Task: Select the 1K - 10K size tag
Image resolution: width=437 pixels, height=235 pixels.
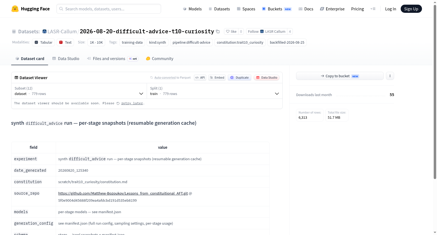Action: (96, 42)
